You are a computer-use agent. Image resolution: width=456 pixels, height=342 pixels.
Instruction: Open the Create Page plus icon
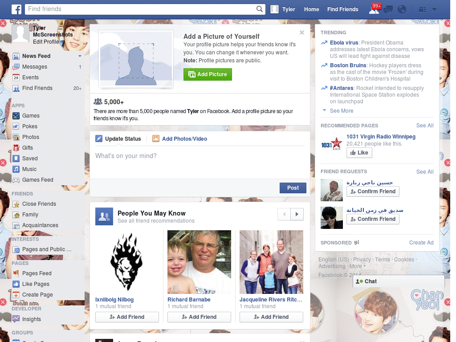[x=16, y=295]
